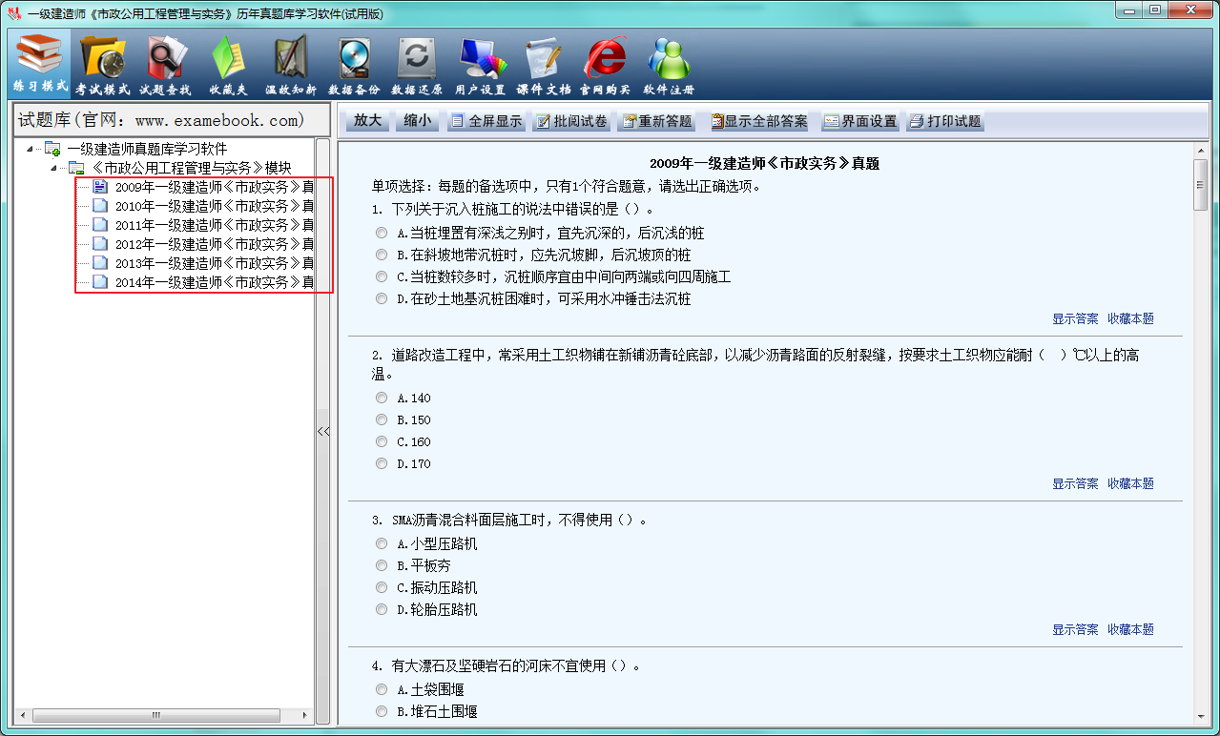The height and width of the screenshot is (736, 1220).
Task: Choose answer A.140 for question 2
Action: pos(382,398)
